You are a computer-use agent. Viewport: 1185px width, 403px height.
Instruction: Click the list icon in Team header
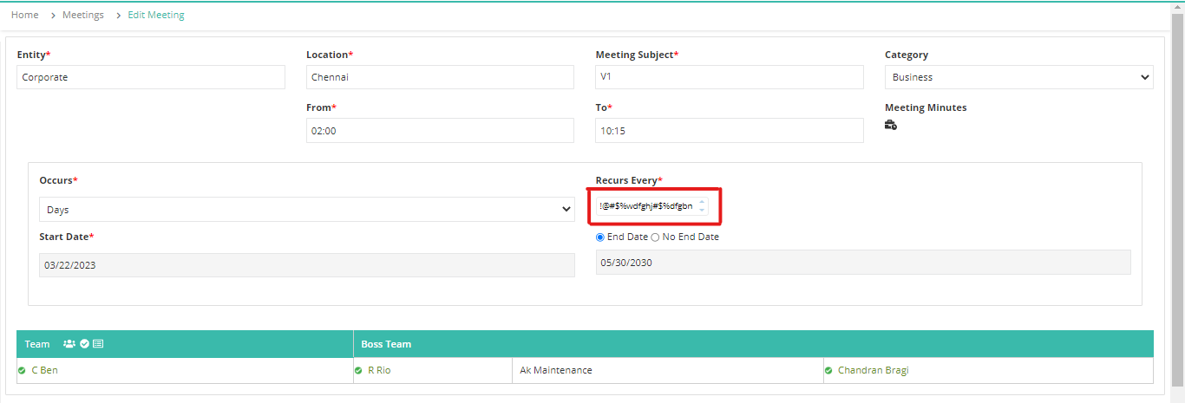pyautogui.click(x=98, y=344)
